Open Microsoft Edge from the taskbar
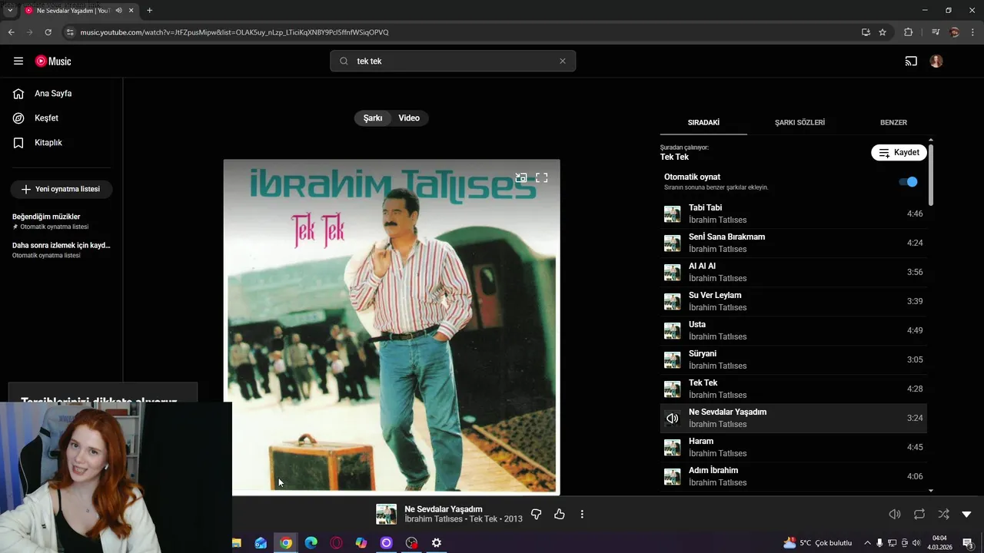The width and height of the screenshot is (984, 553). pos(311,543)
